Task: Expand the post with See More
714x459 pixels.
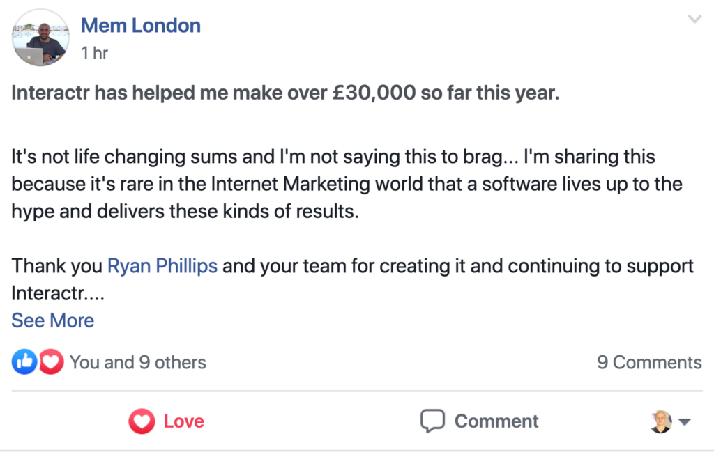Action: (x=52, y=320)
